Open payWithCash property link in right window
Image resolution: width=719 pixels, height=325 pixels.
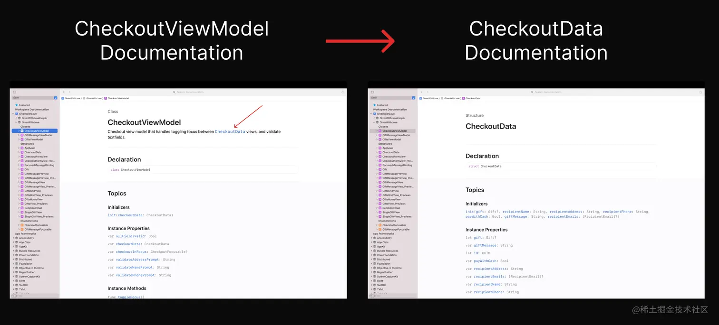click(485, 261)
